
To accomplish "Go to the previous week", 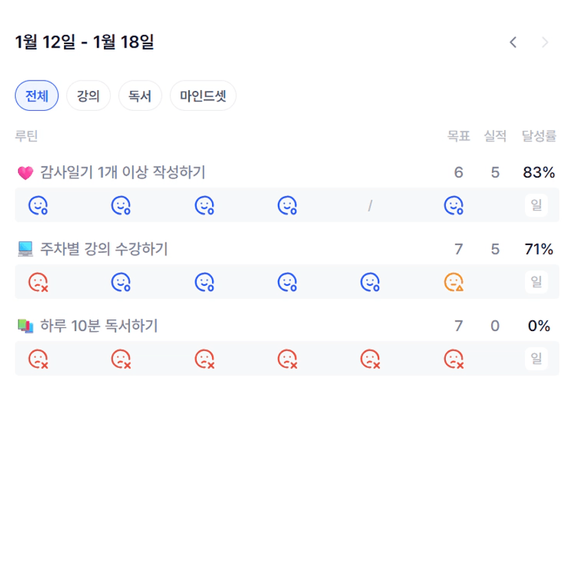I will 513,43.
